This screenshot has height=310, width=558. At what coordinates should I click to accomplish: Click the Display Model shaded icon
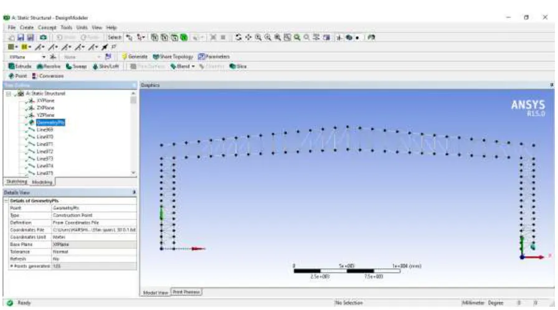point(349,37)
